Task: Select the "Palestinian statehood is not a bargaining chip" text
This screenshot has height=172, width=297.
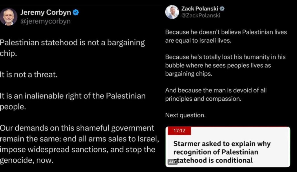Action: click(73, 48)
